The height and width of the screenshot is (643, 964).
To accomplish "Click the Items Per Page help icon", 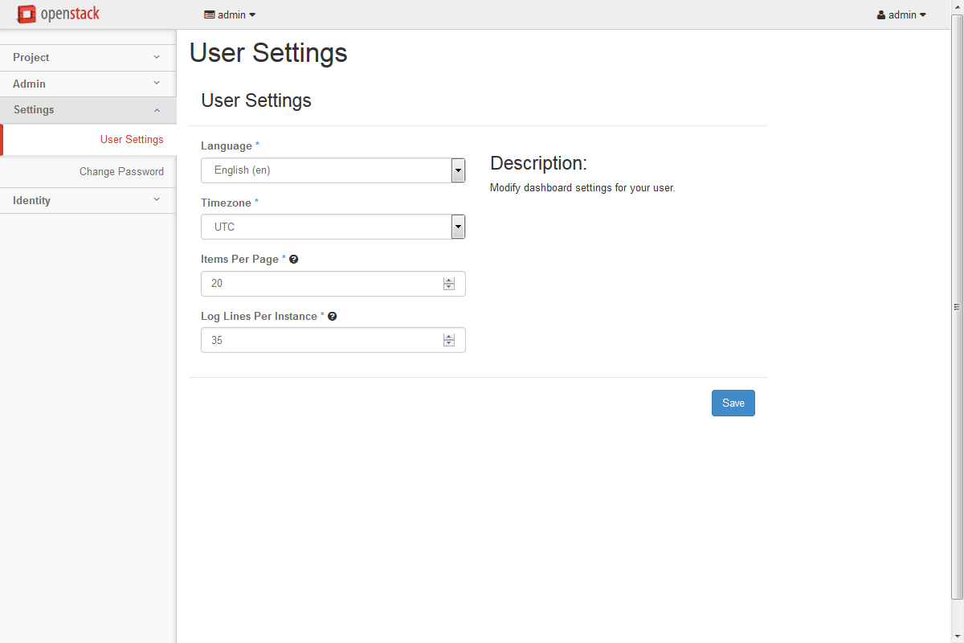I will pyautogui.click(x=294, y=260).
